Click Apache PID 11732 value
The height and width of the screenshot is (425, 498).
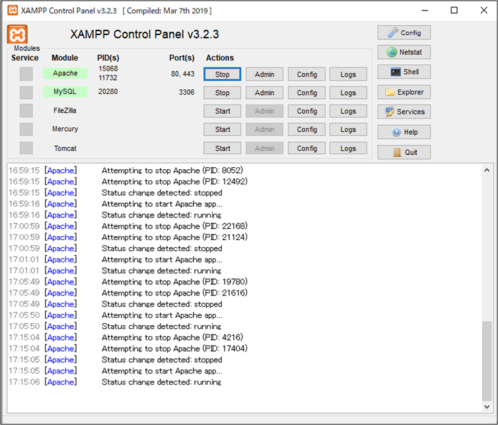(108, 78)
